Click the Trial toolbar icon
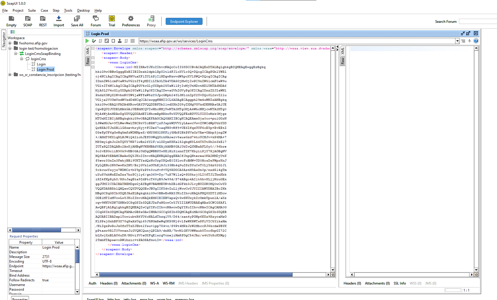The height and width of the screenshot is (300, 497). [x=112, y=21]
